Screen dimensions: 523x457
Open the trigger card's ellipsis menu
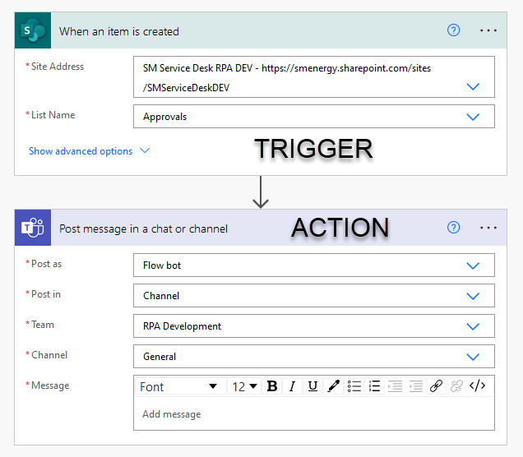488,30
